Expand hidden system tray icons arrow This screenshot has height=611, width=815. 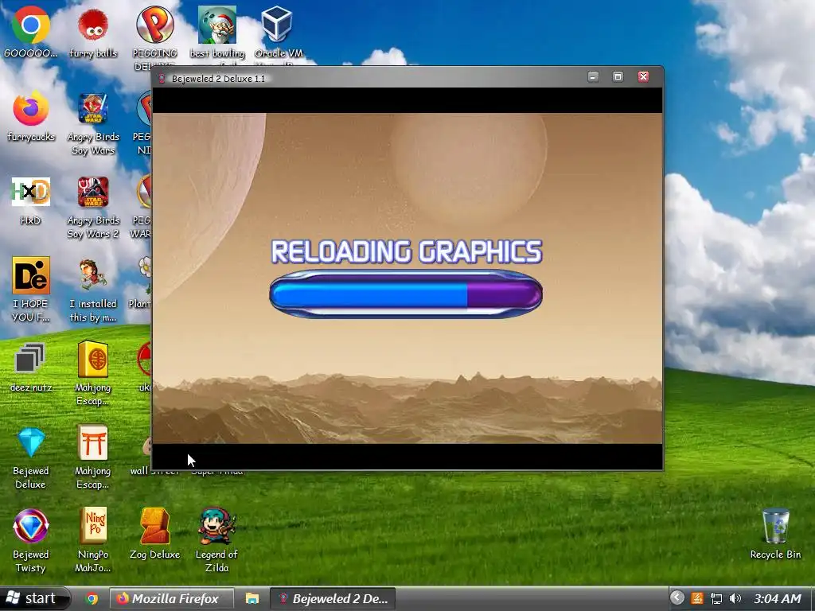pyautogui.click(x=677, y=598)
